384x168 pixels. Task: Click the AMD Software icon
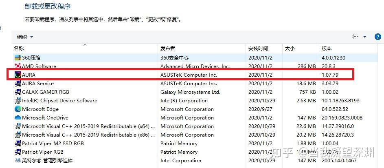[18, 66]
